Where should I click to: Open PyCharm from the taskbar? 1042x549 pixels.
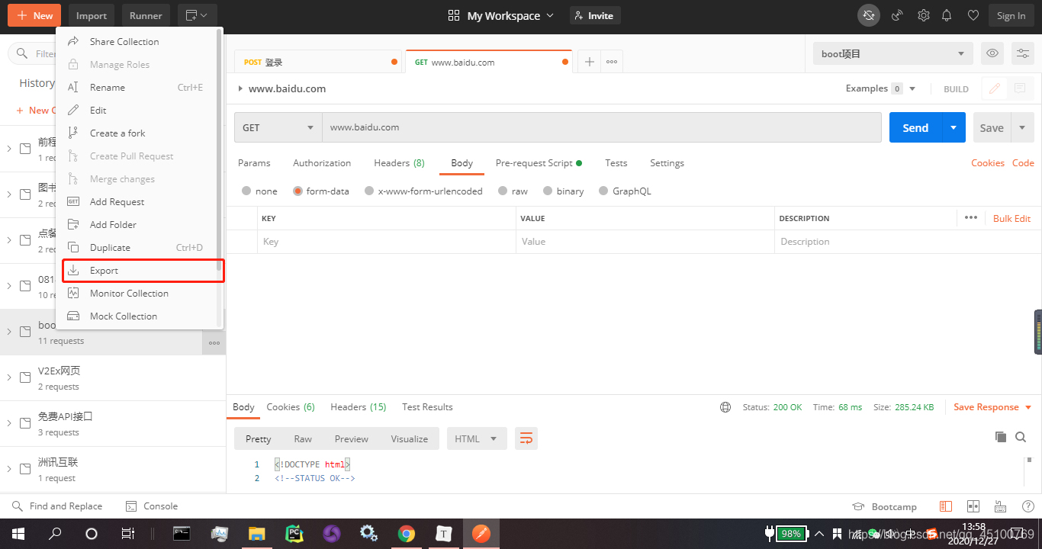point(294,533)
